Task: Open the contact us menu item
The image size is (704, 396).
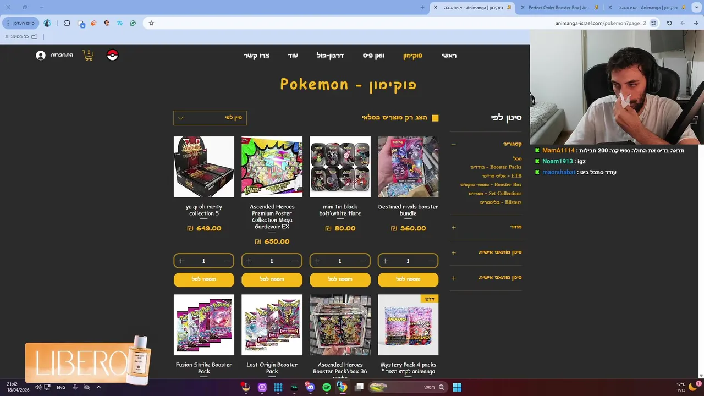Action: coord(257,56)
